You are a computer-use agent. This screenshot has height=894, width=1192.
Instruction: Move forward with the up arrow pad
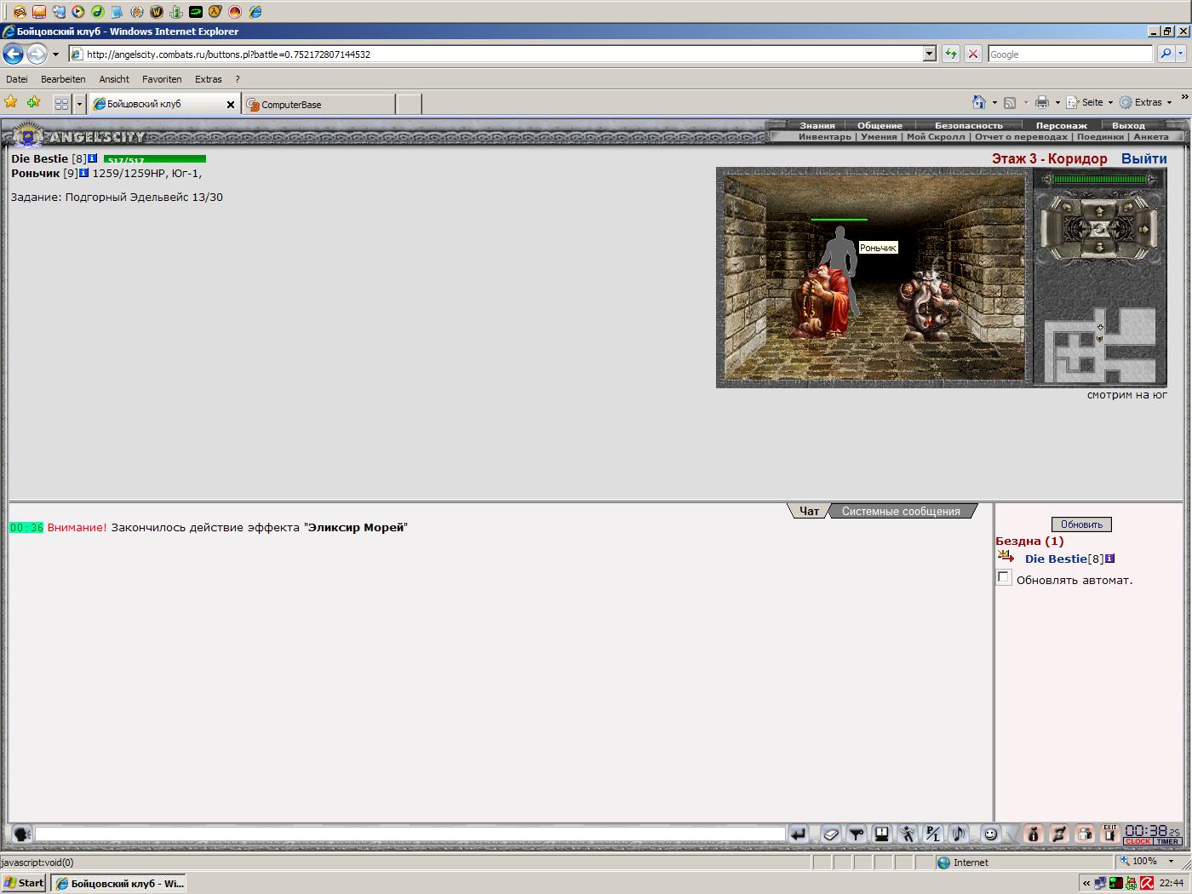click(x=1099, y=212)
